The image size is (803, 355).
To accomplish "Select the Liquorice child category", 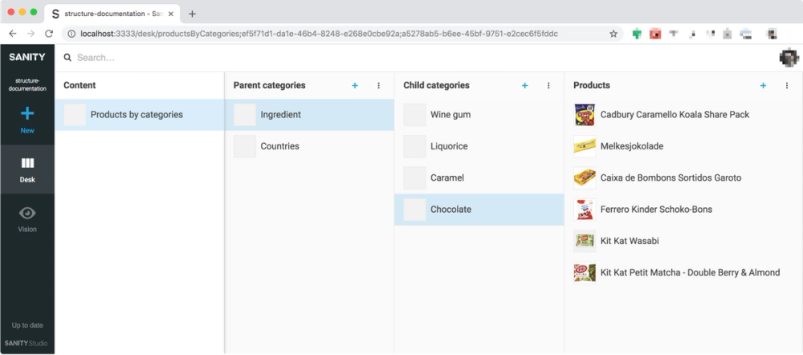I will pos(479,146).
